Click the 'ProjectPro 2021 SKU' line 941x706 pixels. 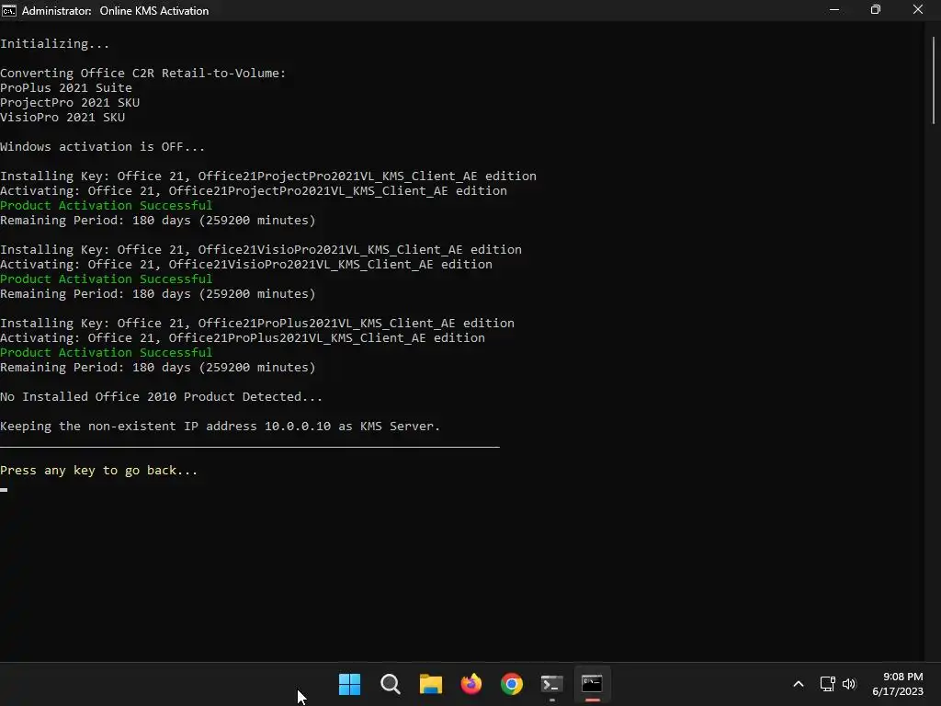(70, 103)
